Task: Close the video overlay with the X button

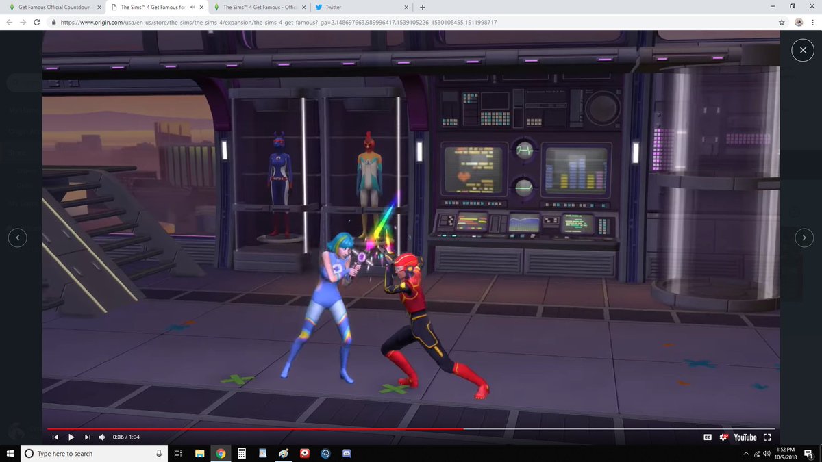Action: 802,51
